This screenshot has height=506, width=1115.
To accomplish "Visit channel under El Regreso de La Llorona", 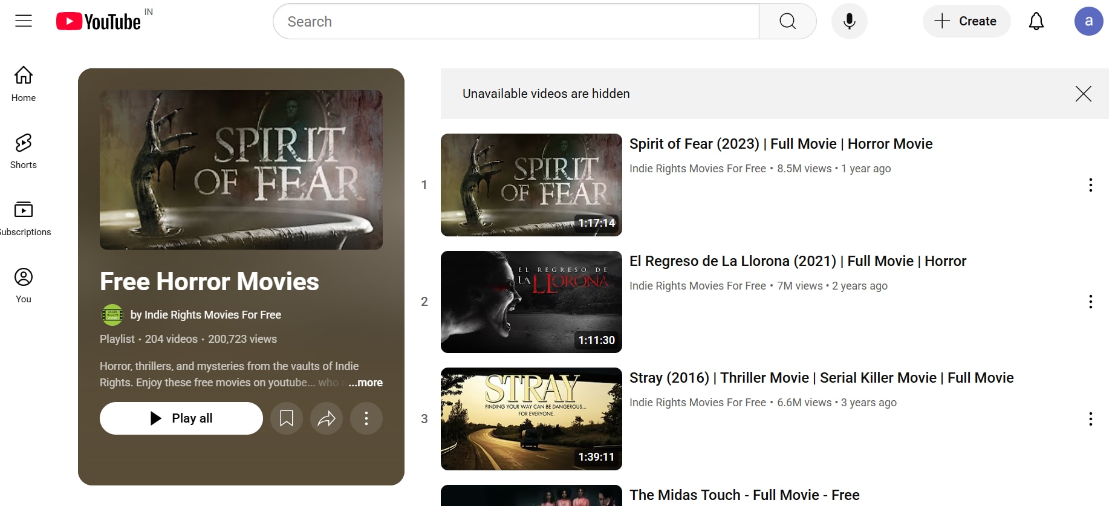I will [698, 286].
